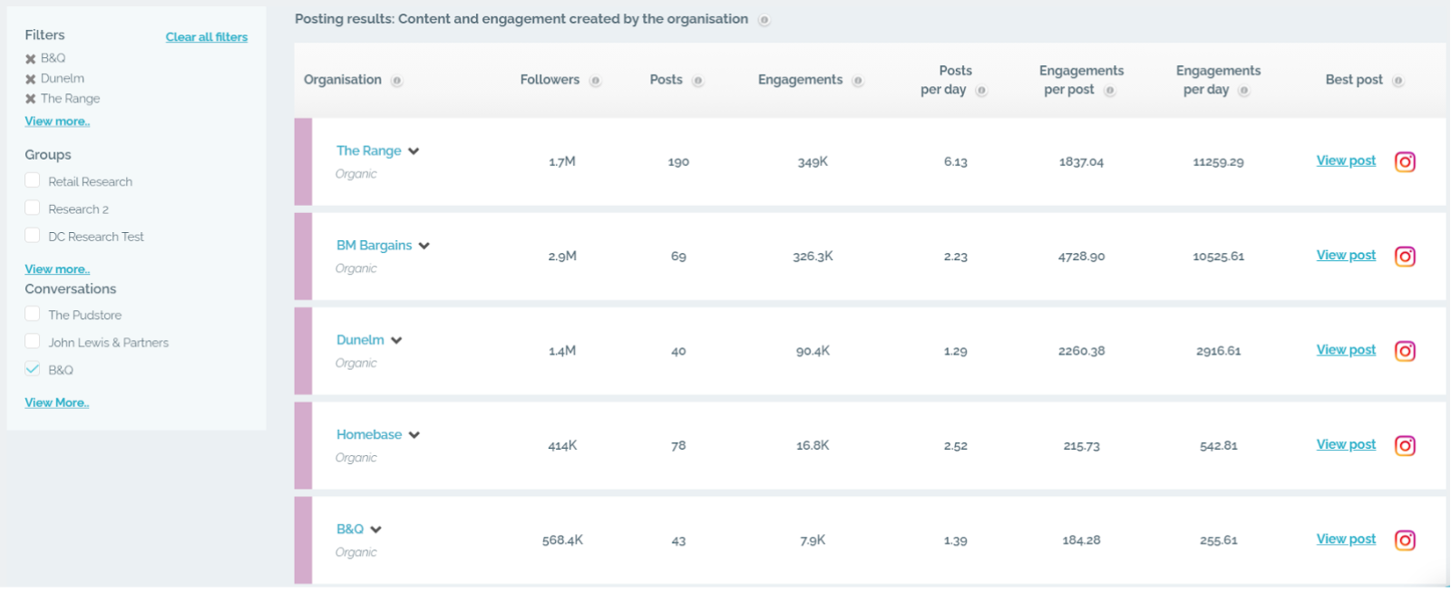Screen dimensions: 1451x593
Task: Click B&Q engagements per day 255.61
Action: coord(1218,540)
